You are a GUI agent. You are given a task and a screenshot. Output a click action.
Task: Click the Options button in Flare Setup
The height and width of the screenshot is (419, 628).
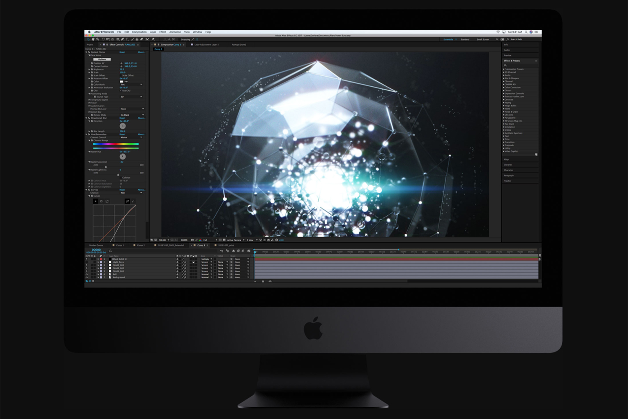click(102, 59)
